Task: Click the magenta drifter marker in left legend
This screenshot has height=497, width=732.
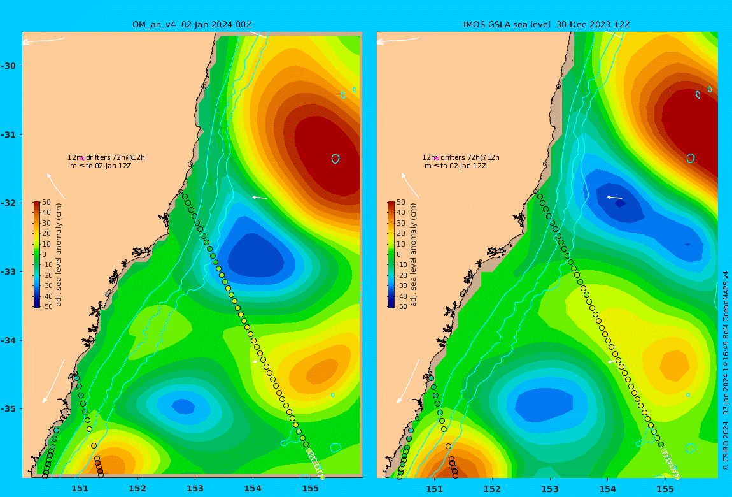Action: point(82,159)
